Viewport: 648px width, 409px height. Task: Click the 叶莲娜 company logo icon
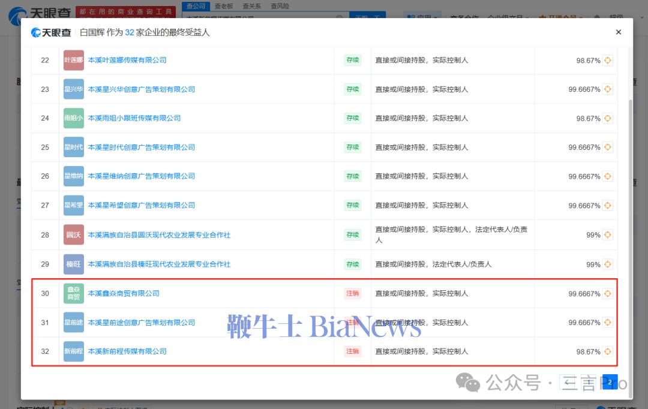74,61
